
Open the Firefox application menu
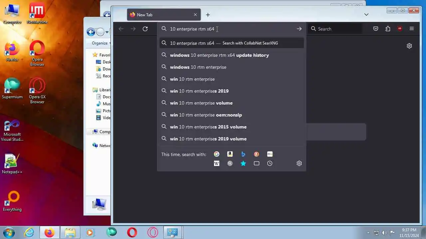coord(412,29)
